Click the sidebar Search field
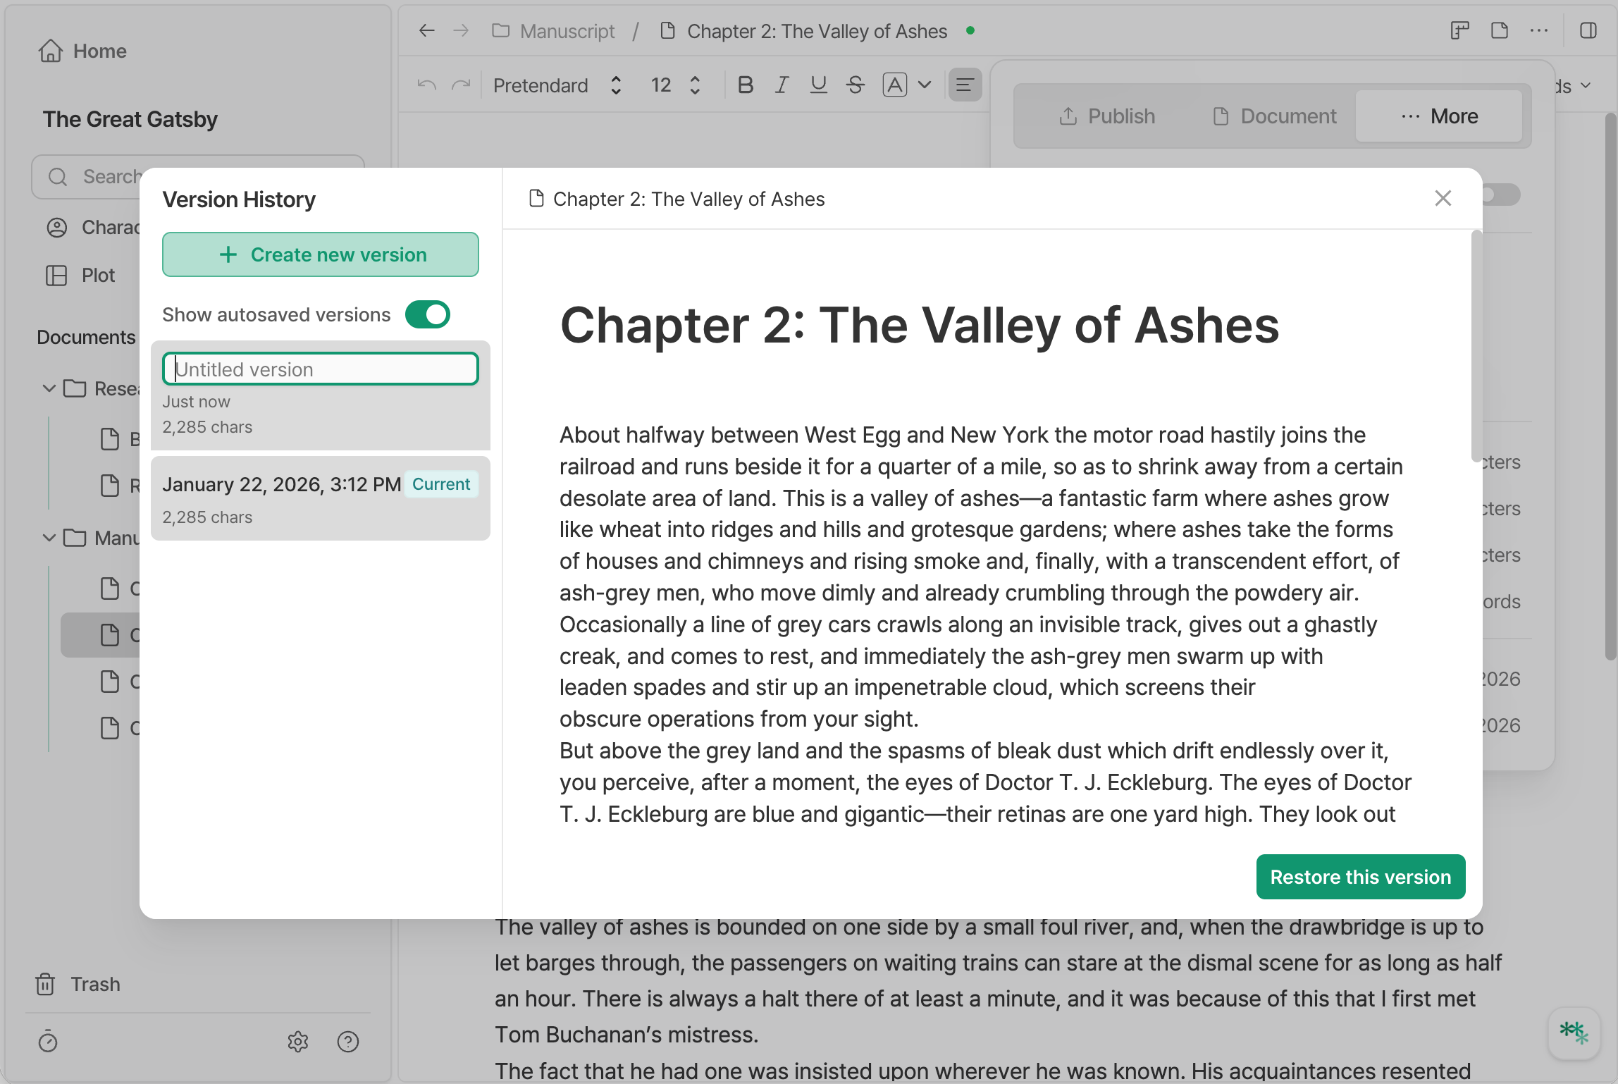Viewport: 1618px width, 1084px height. point(198,176)
